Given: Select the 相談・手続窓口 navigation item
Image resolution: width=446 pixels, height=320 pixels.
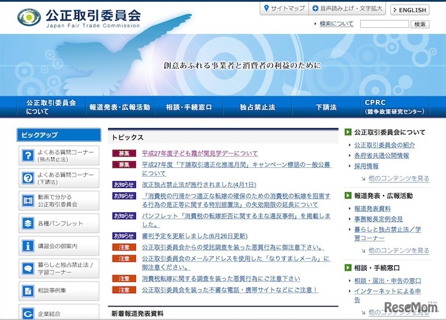Looking at the screenshot, I should click(189, 107).
